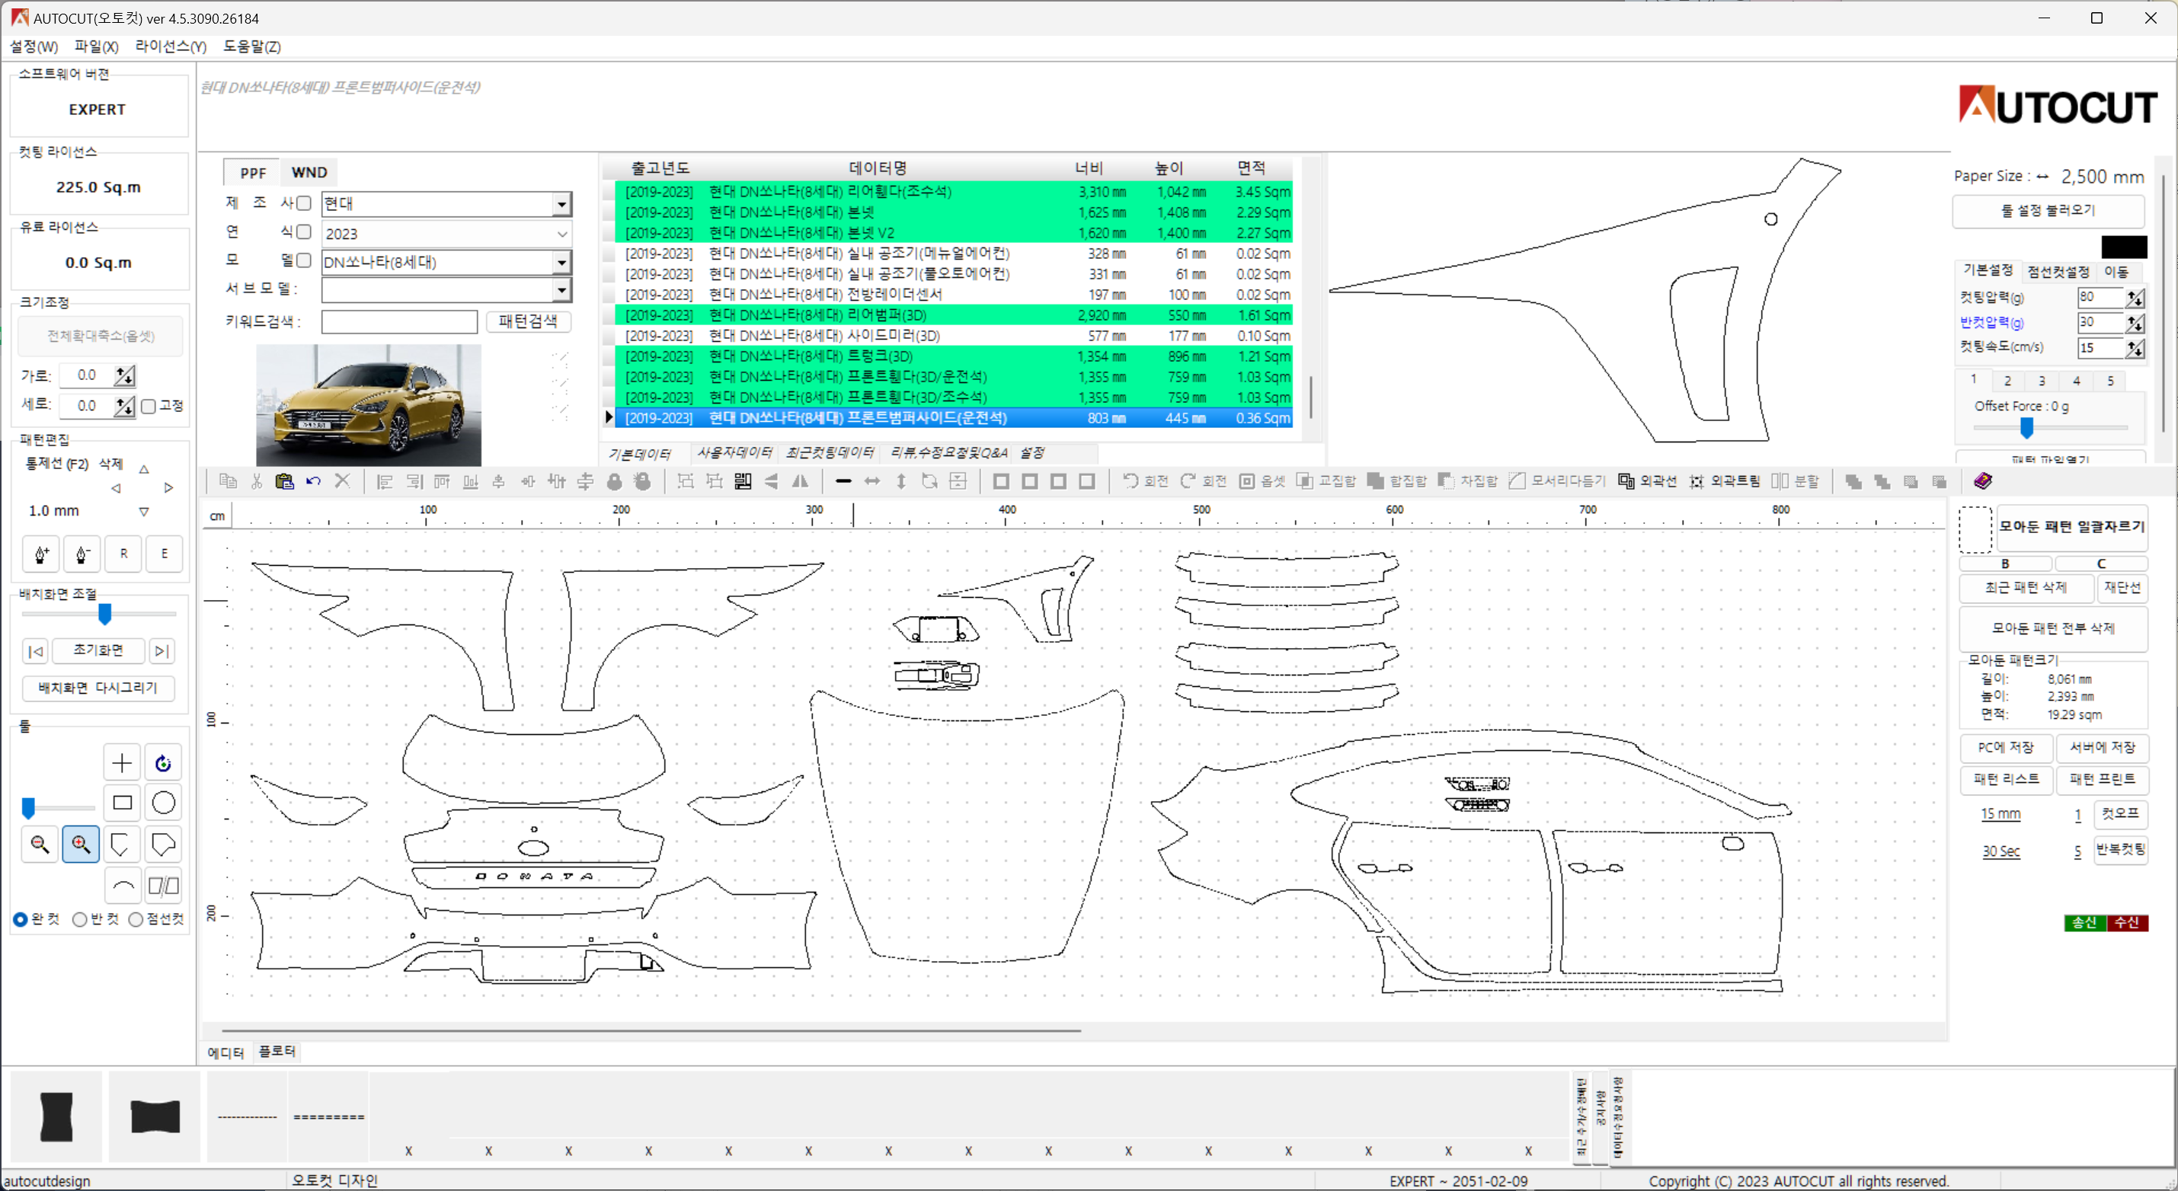
Task: Click the 외곽선 outline tool
Action: (x=1647, y=481)
